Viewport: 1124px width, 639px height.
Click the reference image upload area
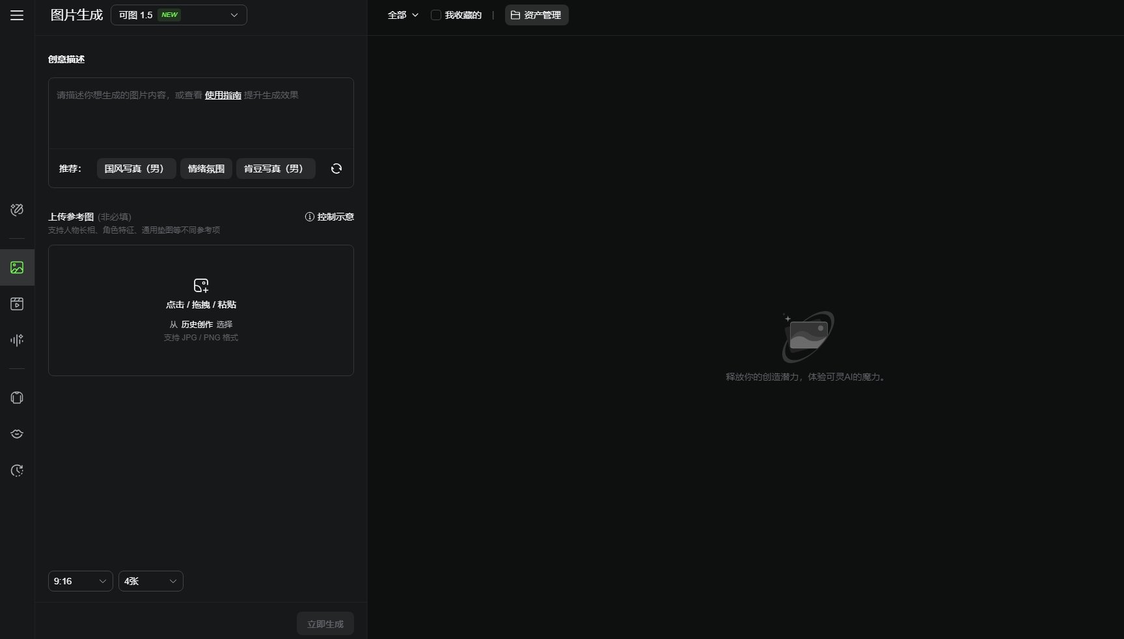(x=201, y=310)
